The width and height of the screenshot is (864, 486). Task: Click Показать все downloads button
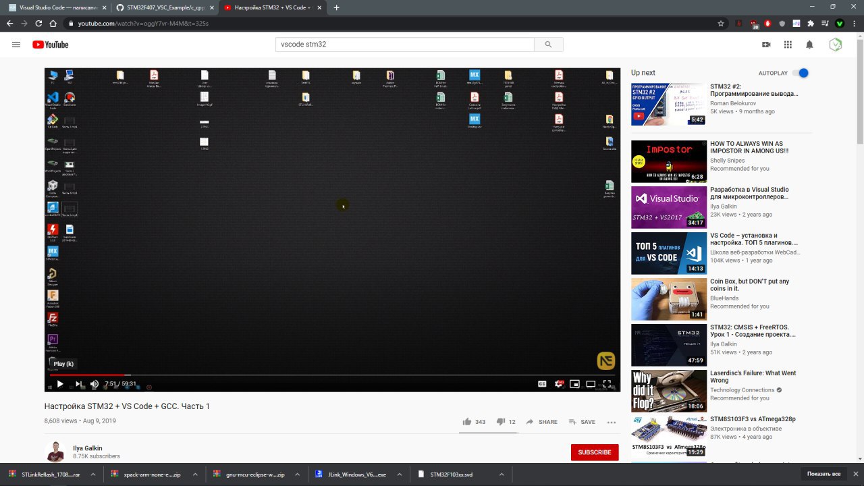pos(823,474)
